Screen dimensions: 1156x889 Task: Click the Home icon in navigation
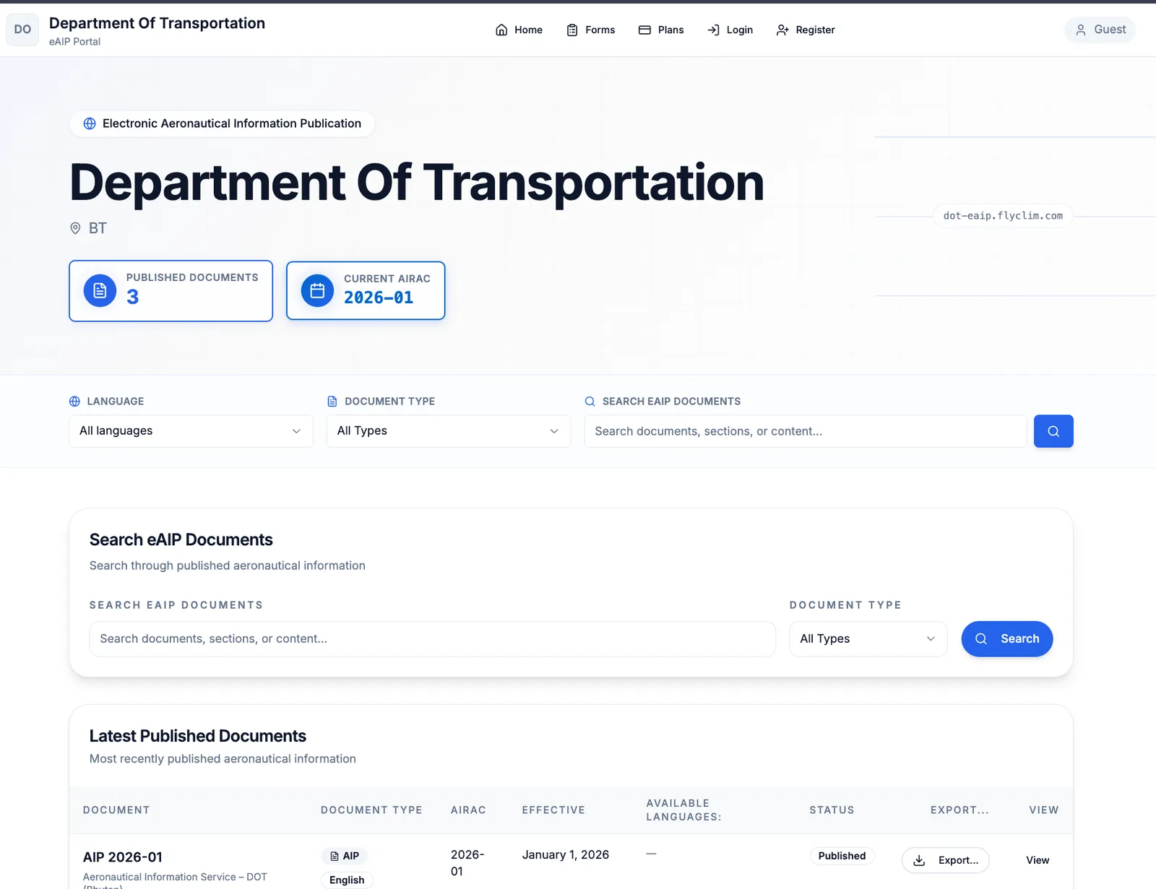click(x=501, y=30)
